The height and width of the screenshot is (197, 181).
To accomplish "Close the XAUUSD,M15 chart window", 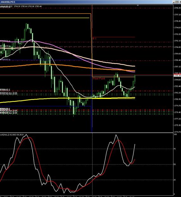I will 180,2.
